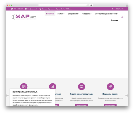Click the phone number +389 2 3256561
Image resolution: width=134 pixels, height=114 pixels.
[18, 9]
